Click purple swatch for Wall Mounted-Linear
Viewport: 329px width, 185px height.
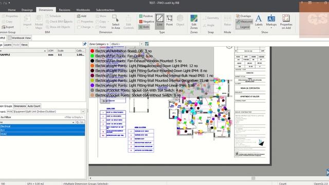tap(92, 85)
